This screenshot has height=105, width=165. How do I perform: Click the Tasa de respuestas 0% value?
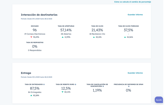35,46
